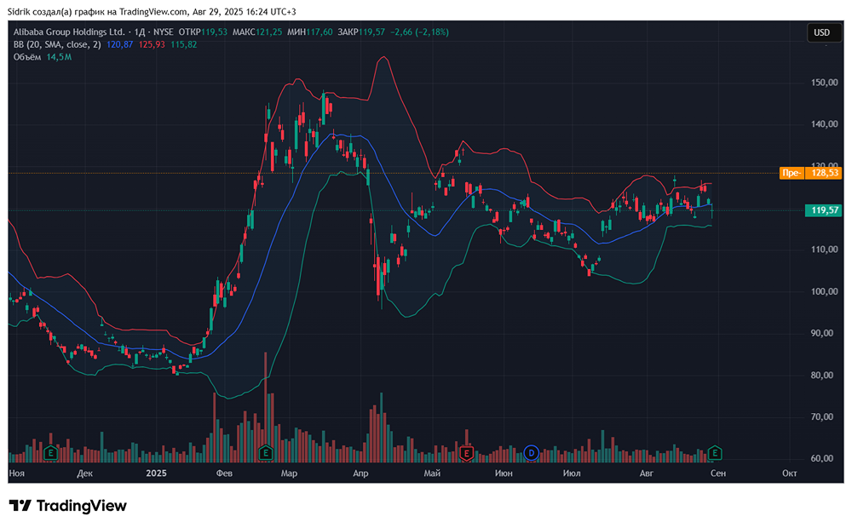The width and height of the screenshot is (852, 528).
Task: Click the Окт label on the time axis
Action: (790, 471)
